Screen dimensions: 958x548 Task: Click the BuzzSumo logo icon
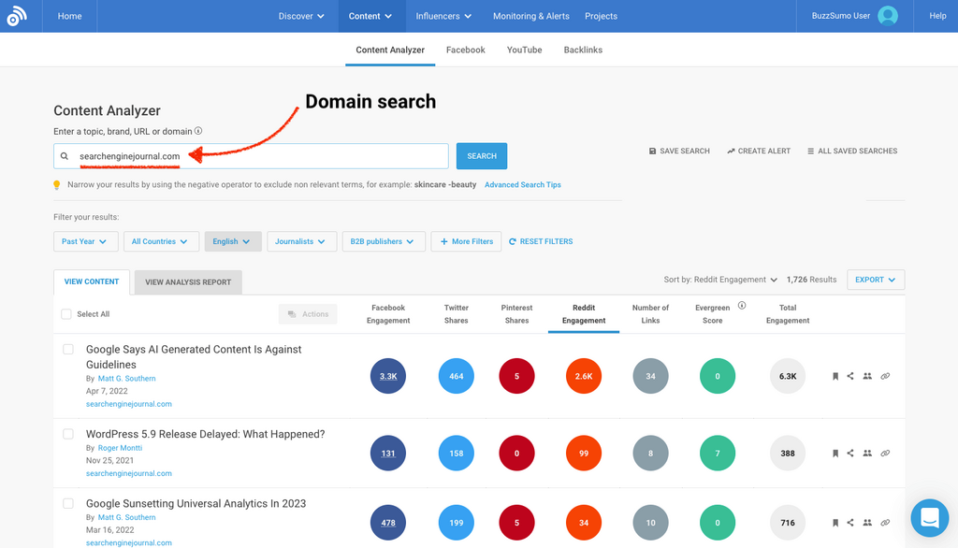(17, 16)
